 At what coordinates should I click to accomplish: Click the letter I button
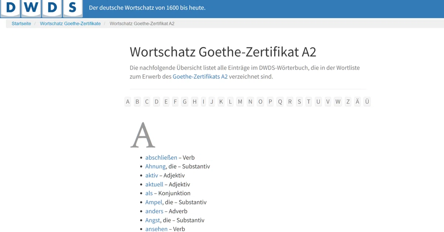pyautogui.click(x=203, y=102)
